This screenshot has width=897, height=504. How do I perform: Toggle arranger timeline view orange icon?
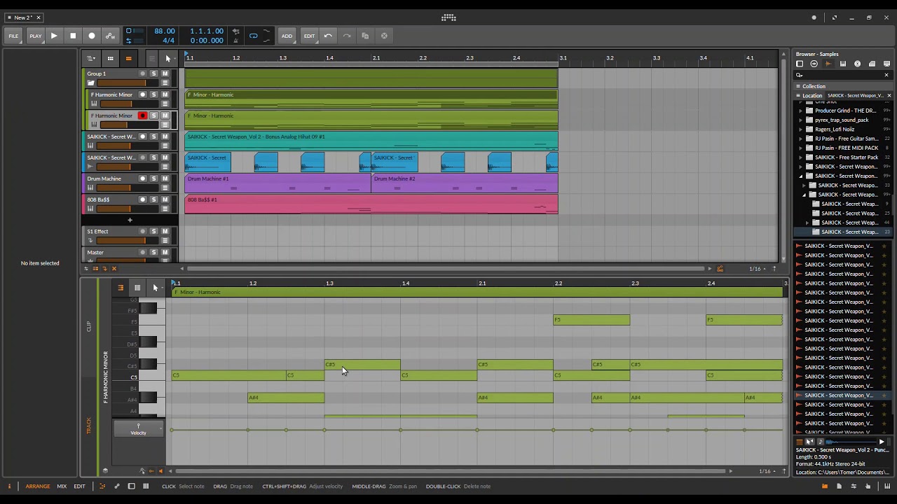point(128,58)
